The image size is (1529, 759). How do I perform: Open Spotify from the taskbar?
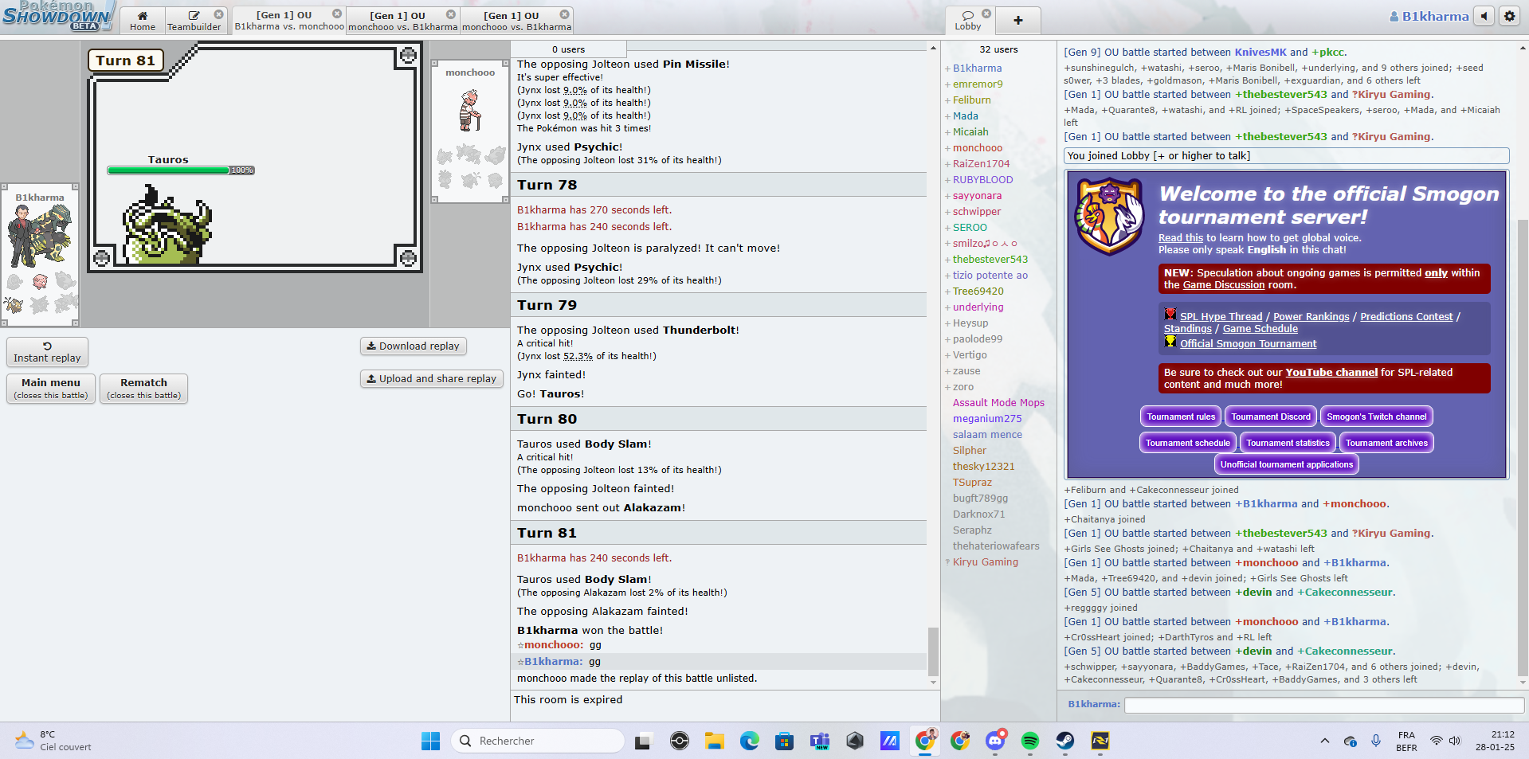coord(1029,741)
